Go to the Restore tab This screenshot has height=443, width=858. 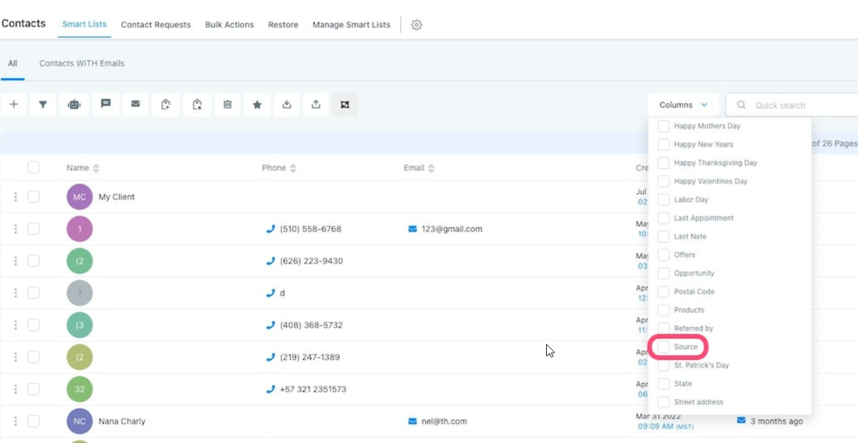point(283,24)
